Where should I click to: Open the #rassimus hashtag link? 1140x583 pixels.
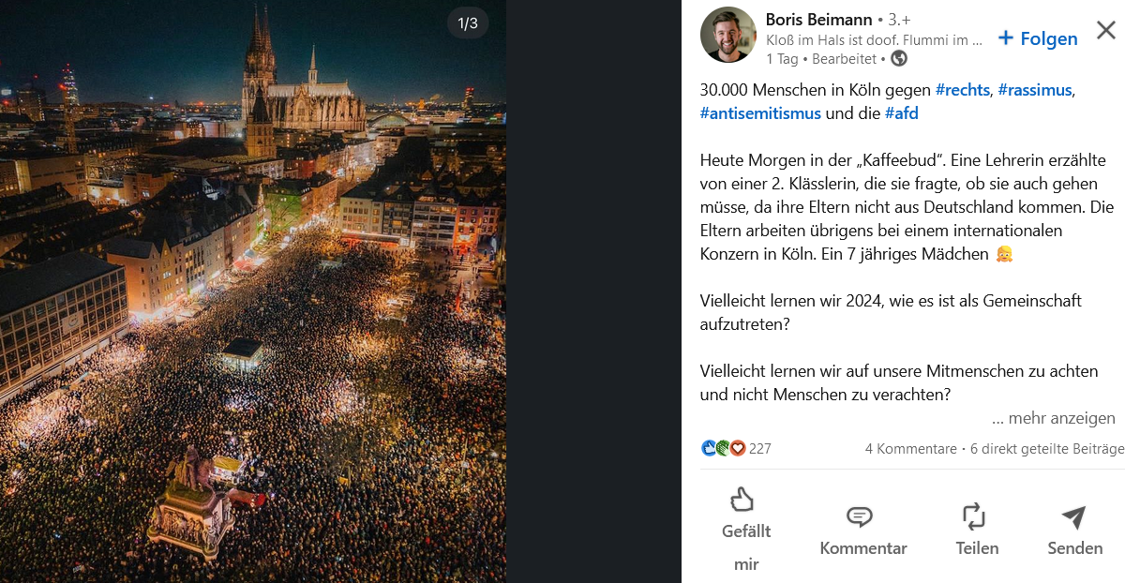click(1035, 90)
